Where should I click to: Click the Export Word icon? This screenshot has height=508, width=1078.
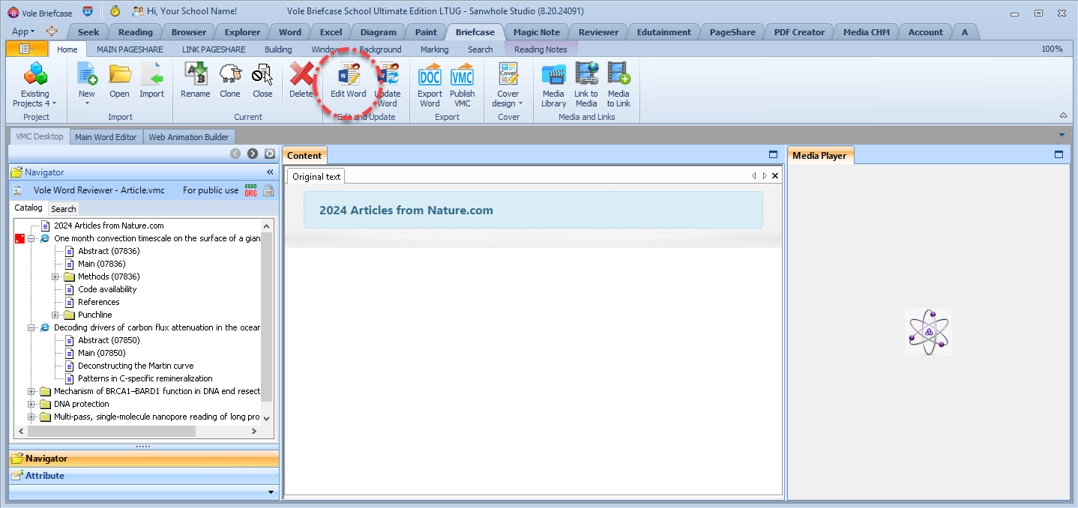click(430, 76)
